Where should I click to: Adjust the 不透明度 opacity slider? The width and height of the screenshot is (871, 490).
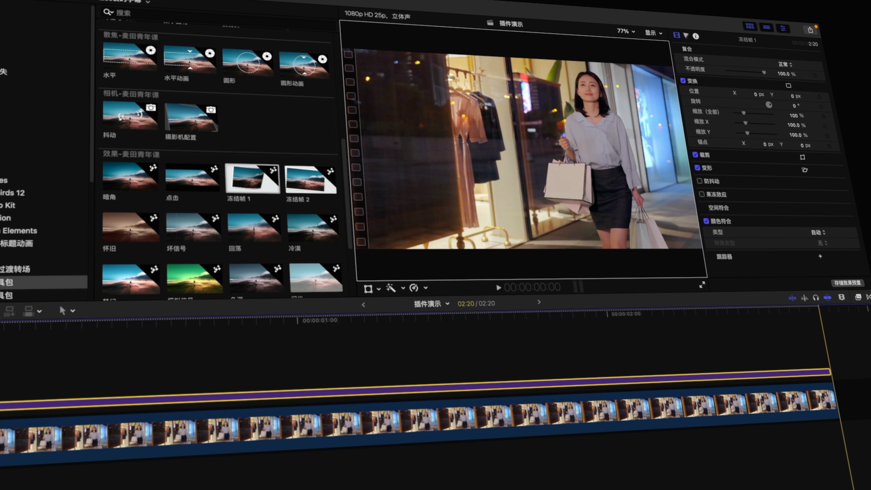tap(764, 73)
